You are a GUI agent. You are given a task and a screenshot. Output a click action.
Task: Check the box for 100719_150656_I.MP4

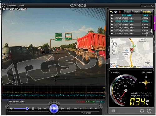[112, 18]
